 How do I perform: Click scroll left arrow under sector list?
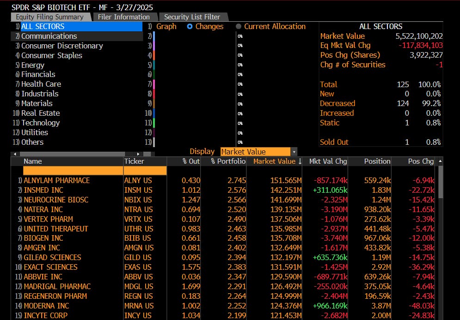tap(14, 154)
